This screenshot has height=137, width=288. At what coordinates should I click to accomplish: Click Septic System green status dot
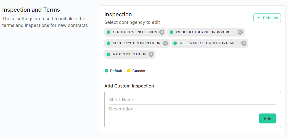coord(109,43)
